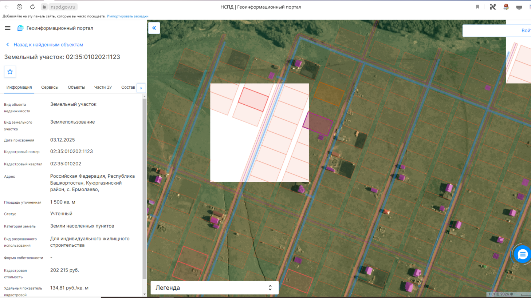Click the cadastral number value 02:35:010202:1123
The image size is (531, 298).
[71, 152]
